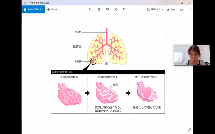Close the Photos window
Screen dimensions: 215x134
point(189,3)
